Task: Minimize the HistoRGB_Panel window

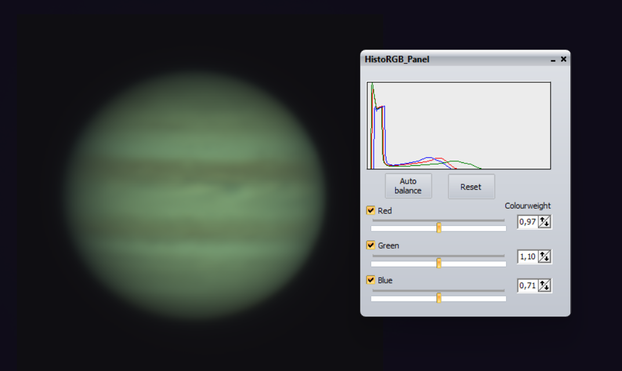Action: 553,60
